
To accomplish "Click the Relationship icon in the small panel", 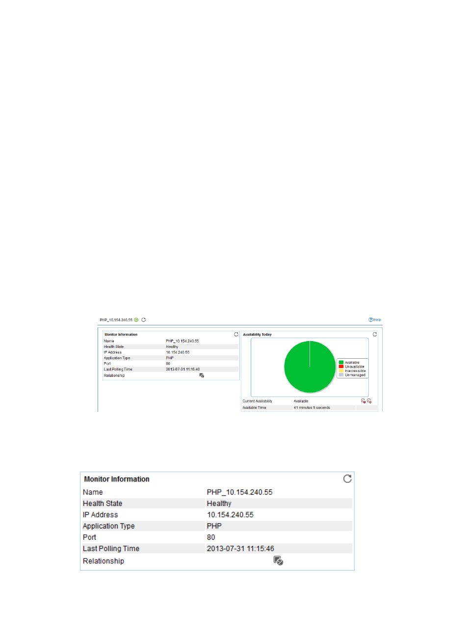I will tap(202, 375).
